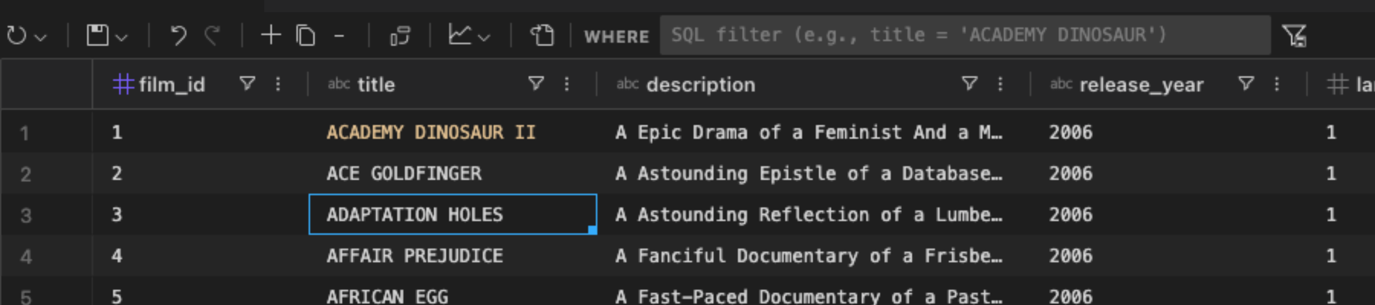1375x305 pixels.
Task: Duplicate the selected row
Action: 305,36
